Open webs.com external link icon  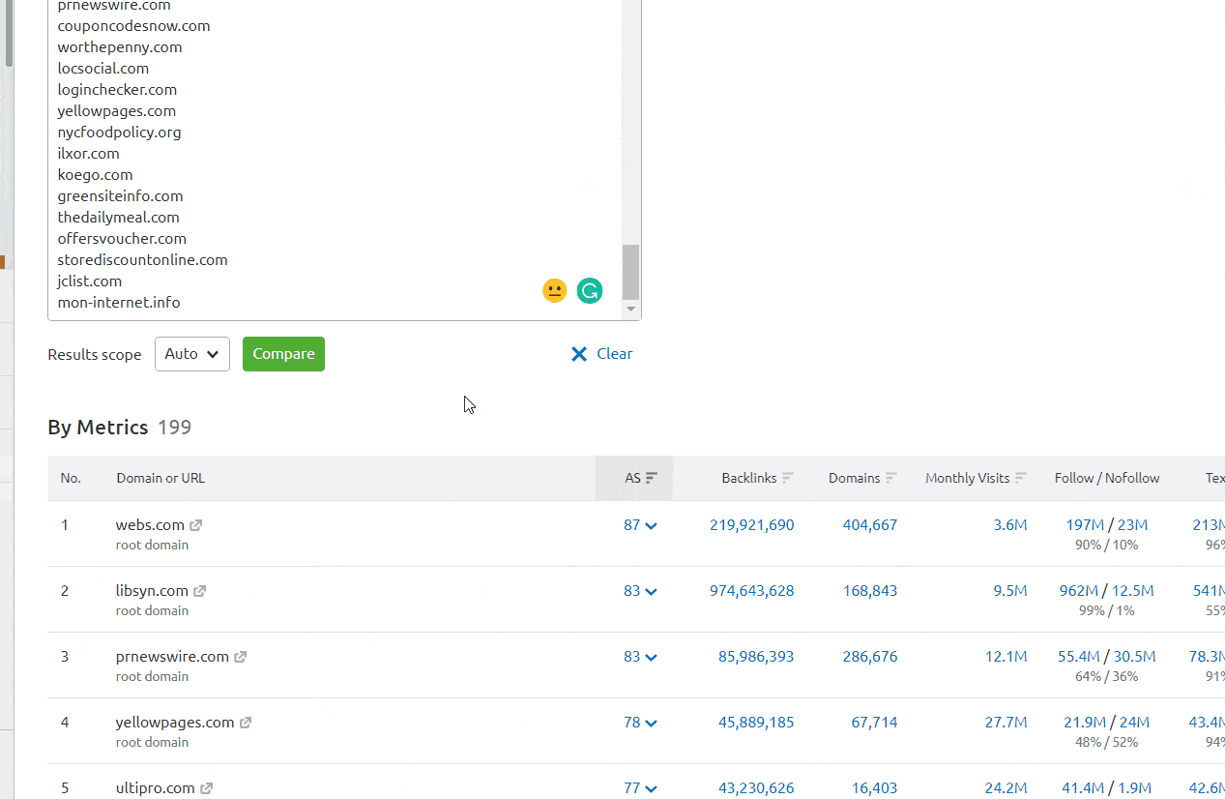pyautogui.click(x=195, y=525)
